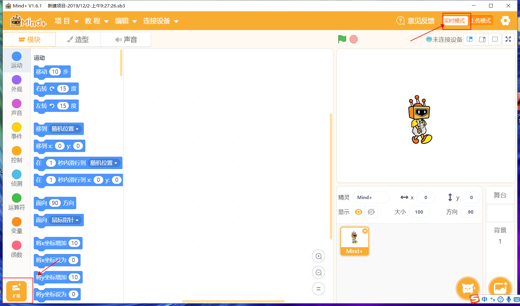Select the 侦测 sensing category
This screenshot has height=306, width=520.
(17, 178)
